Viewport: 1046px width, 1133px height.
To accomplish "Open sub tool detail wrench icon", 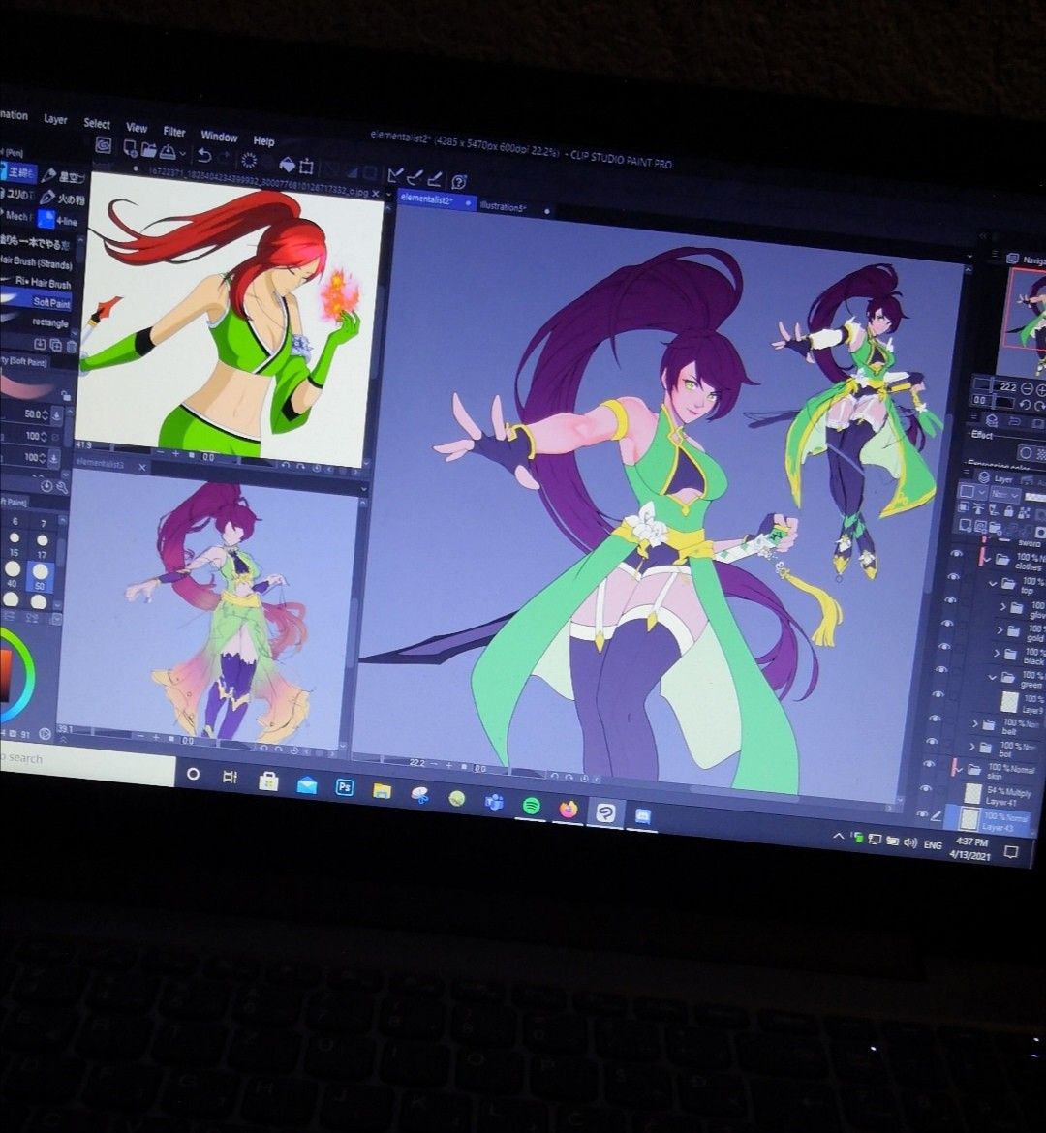I will coord(62,488).
